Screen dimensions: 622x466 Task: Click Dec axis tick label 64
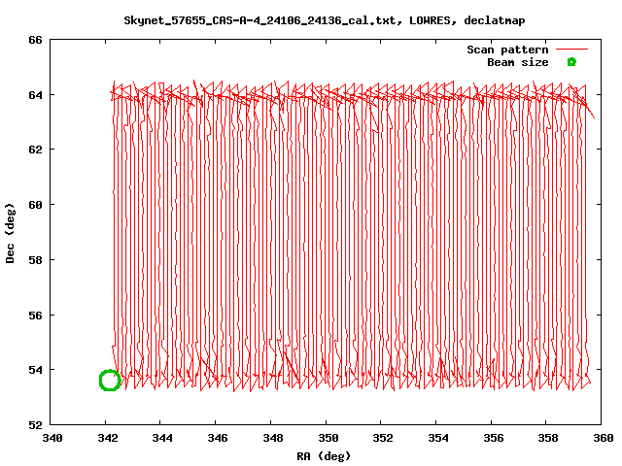click(x=35, y=95)
